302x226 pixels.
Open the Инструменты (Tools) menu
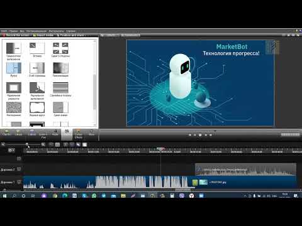coord(56,31)
